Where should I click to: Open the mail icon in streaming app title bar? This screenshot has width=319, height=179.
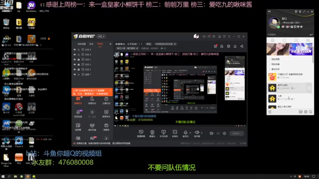[x=209, y=37]
